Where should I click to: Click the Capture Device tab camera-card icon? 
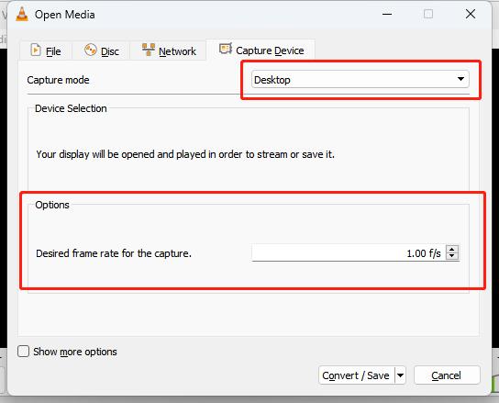click(x=226, y=49)
